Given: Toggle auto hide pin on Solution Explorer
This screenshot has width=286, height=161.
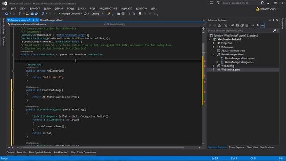Looking at the screenshot, I should (x=273, y=20).
